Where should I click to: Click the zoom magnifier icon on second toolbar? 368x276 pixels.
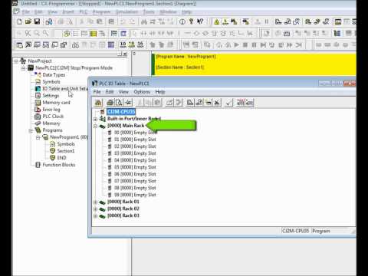37,33
